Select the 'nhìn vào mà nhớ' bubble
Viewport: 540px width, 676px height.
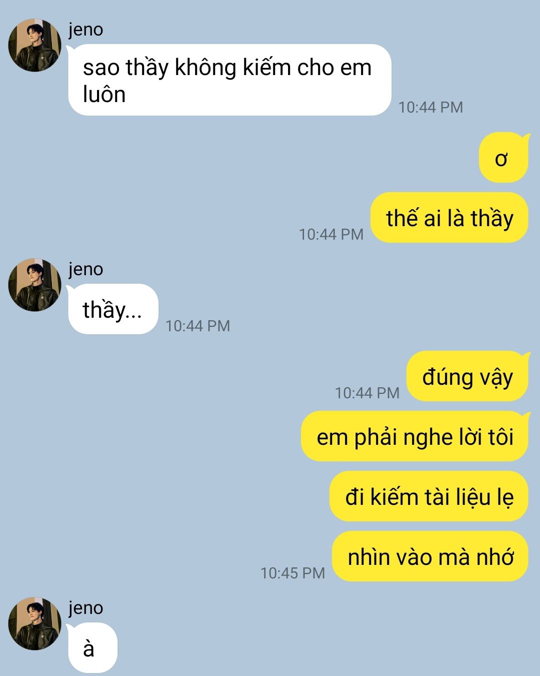point(430,556)
